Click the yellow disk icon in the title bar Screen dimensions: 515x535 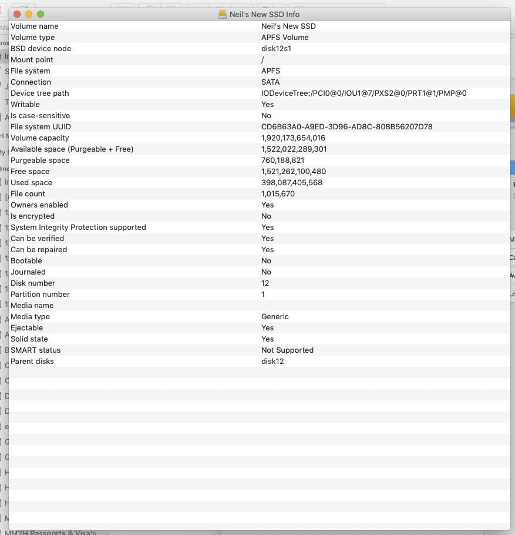point(223,14)
